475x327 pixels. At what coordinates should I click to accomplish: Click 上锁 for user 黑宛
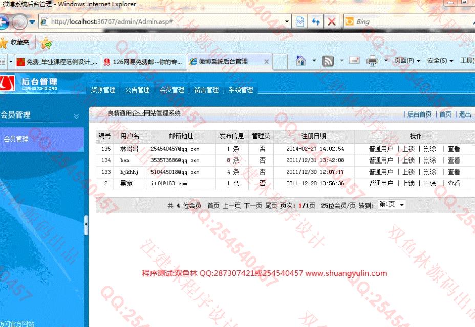[x=408, y=183]
